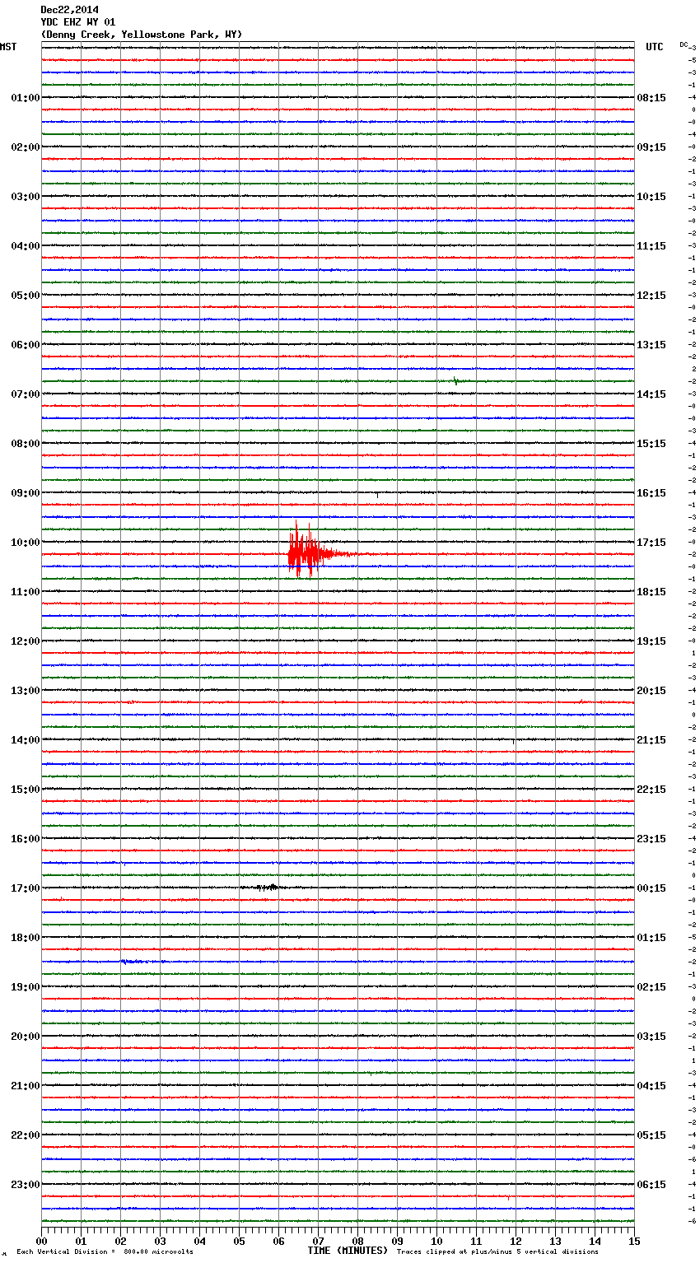Click the 01:15 UTC time label
700x1263 pixels.
pyautogui.click(x=651, y=938)
